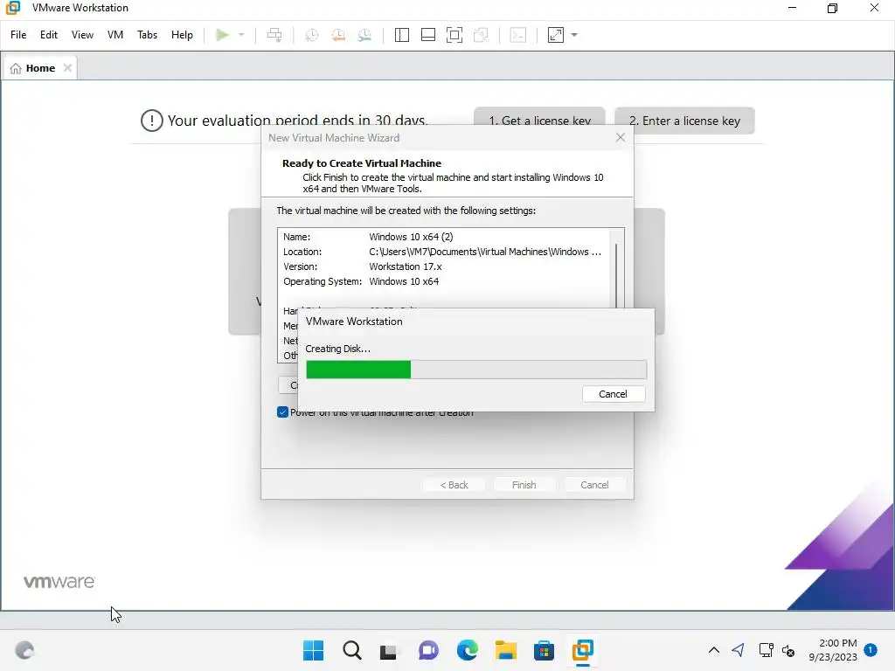The image size is (895, 671).
Task: Launch Microsoft Edge from taskbar
Action: 468,650
